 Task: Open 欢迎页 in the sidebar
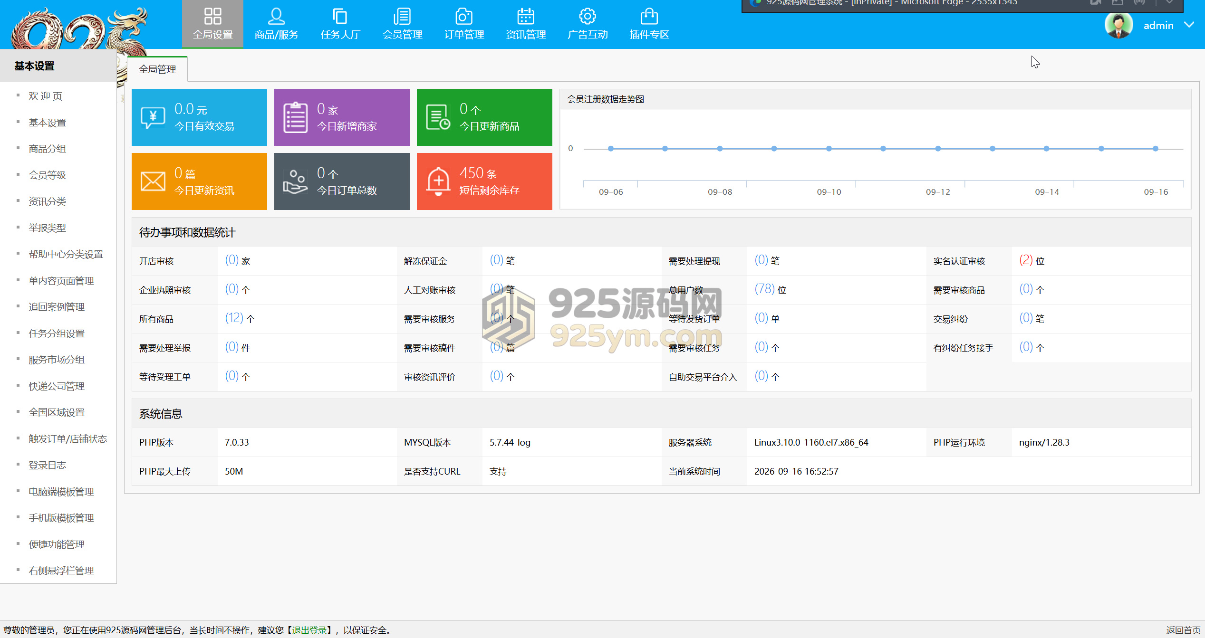point(46,96)
